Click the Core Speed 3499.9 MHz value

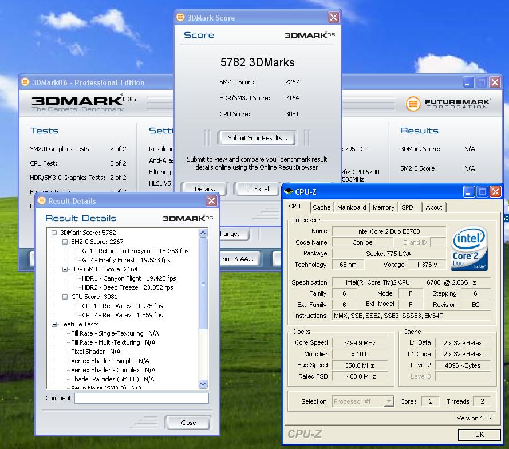(360, 343)
